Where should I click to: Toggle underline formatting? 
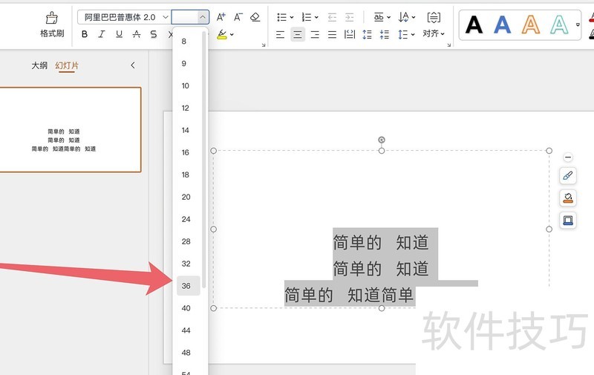click(119, 34)
